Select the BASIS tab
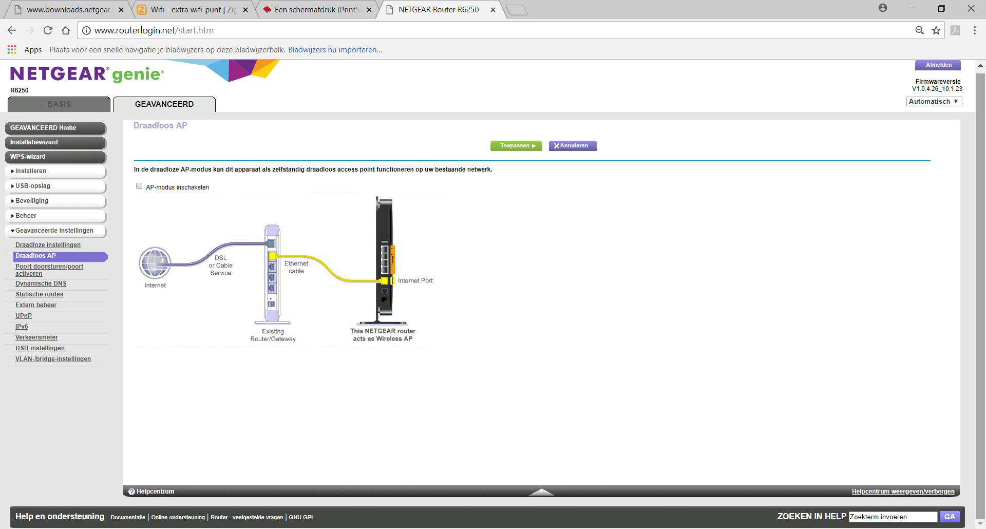The height and width of the screenshot is (529, 986). [x=59, y=104]
